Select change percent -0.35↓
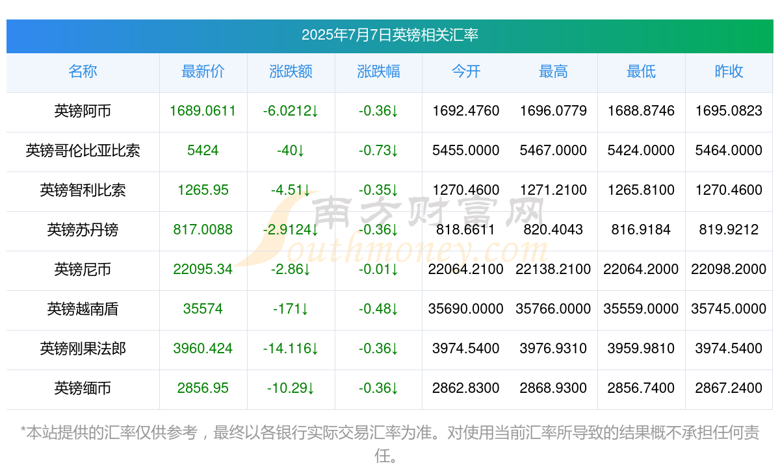The image size is (780, 476). coord(378,190)
